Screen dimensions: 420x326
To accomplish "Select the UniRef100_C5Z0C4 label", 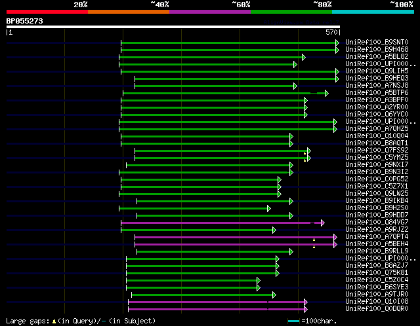I will point(377,280).
